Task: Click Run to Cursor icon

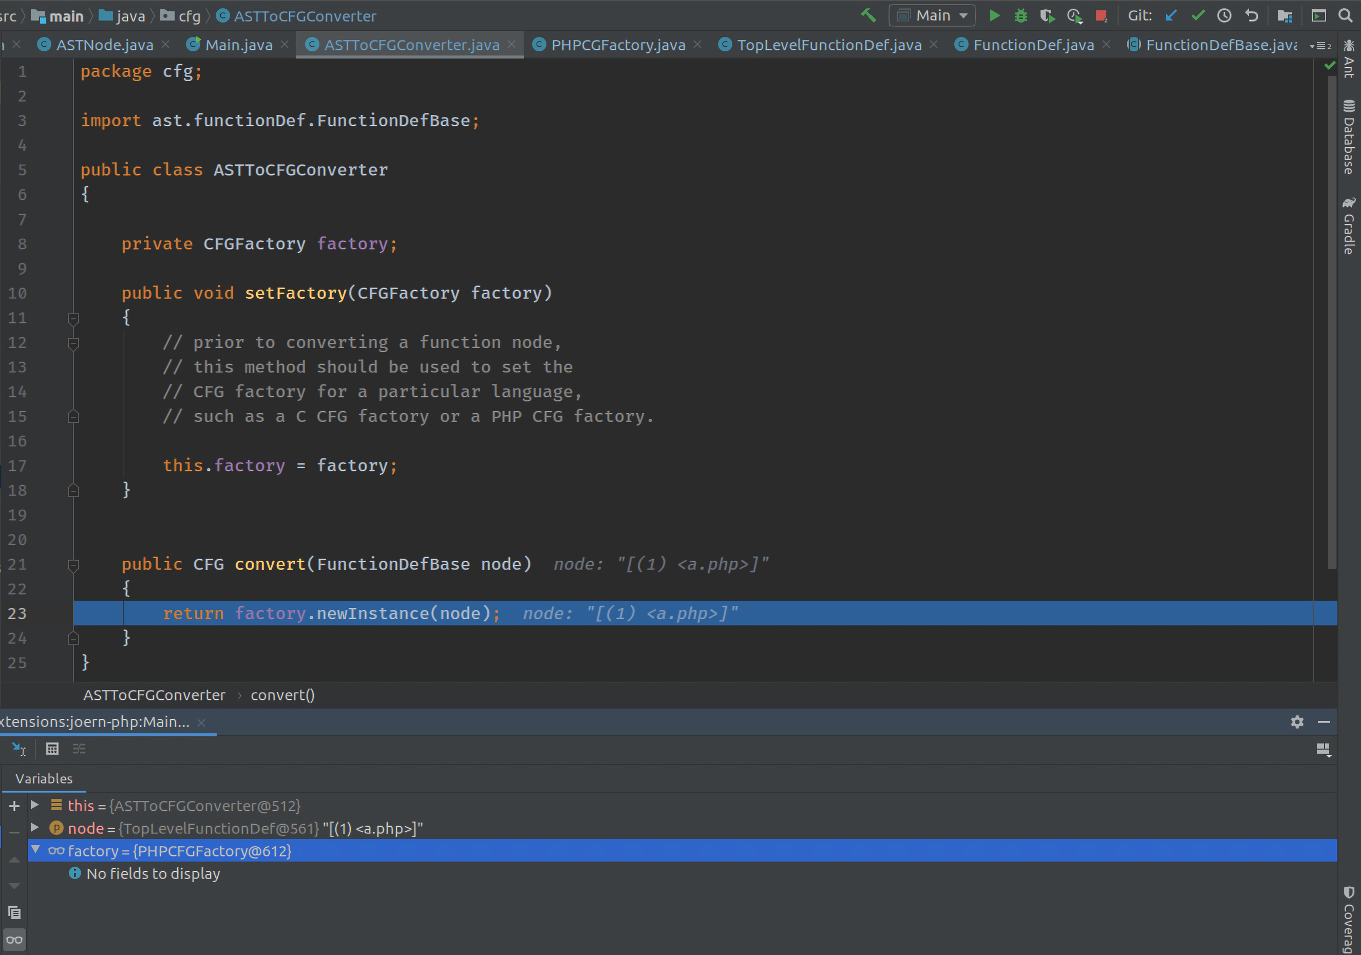Action: 19,749
